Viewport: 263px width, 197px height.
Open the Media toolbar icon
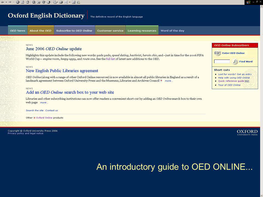tap(44, 2)
